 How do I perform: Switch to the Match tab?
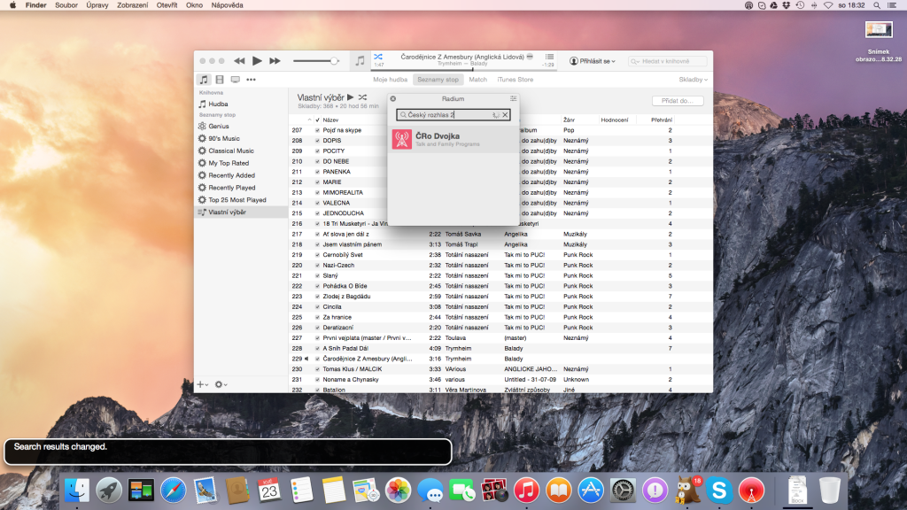[477, 80]
